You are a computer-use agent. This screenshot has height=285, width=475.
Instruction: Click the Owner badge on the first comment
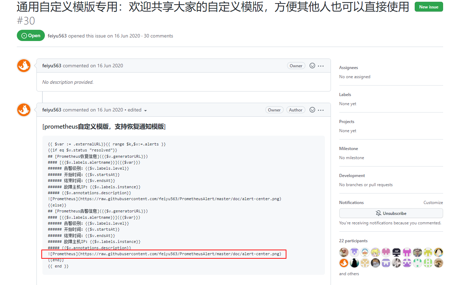(x=296, y=66)
